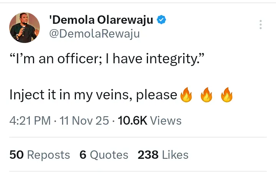Open 'Demola Olarewaju's profile picture
Viewport: 276px width, 173px height.
click(x=25, y=27)
